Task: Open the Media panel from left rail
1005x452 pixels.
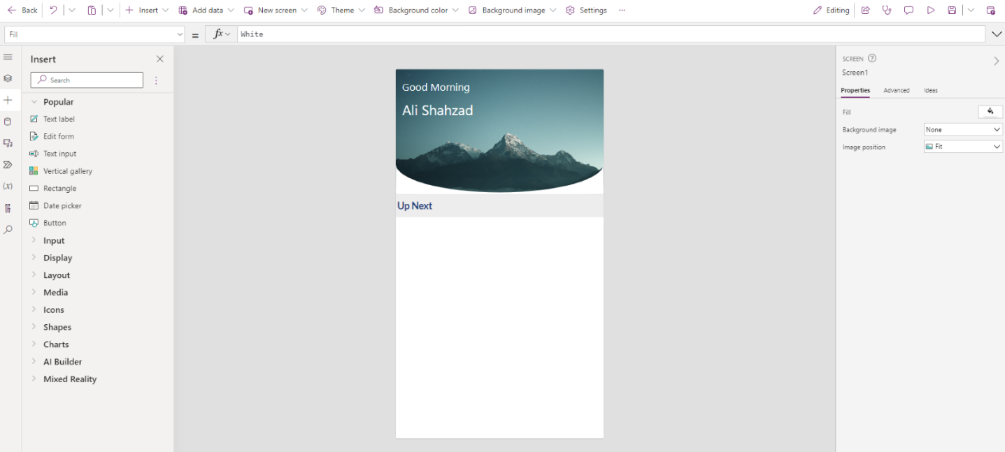Action: tap(8, 143)
